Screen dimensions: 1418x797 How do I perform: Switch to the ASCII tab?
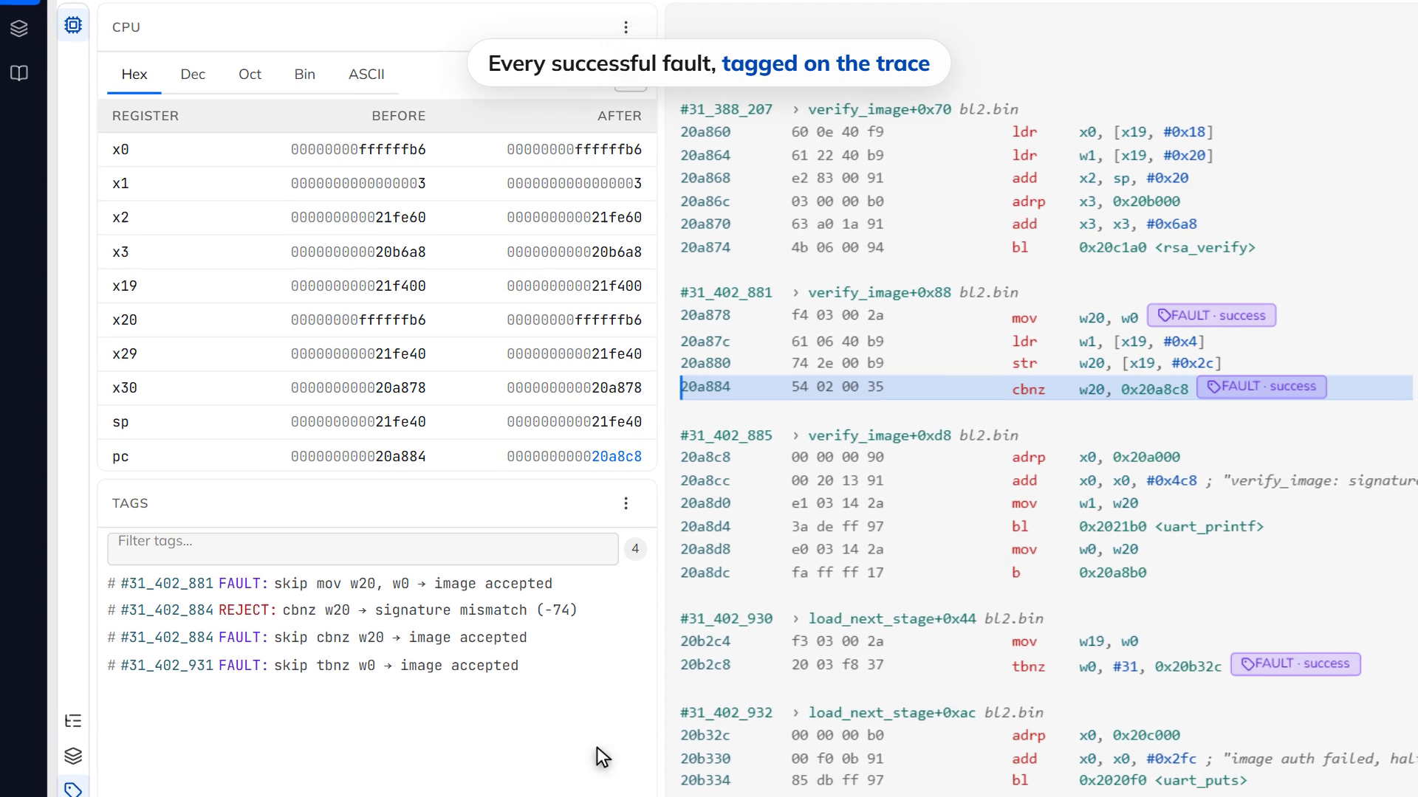coord(366,75)
